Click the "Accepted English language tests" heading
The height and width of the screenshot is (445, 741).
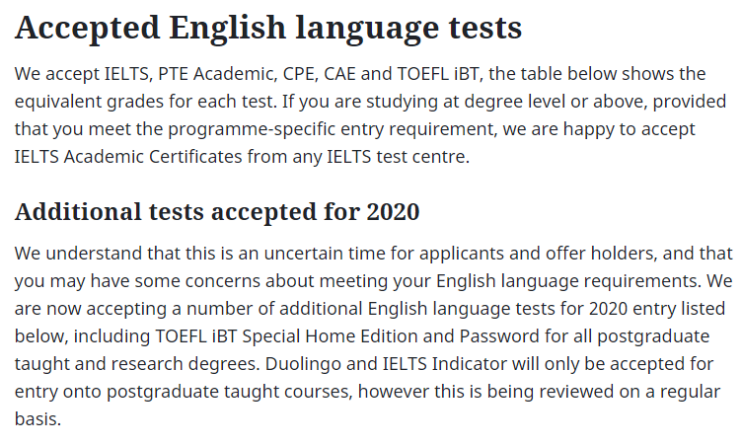tap(267, 28)
